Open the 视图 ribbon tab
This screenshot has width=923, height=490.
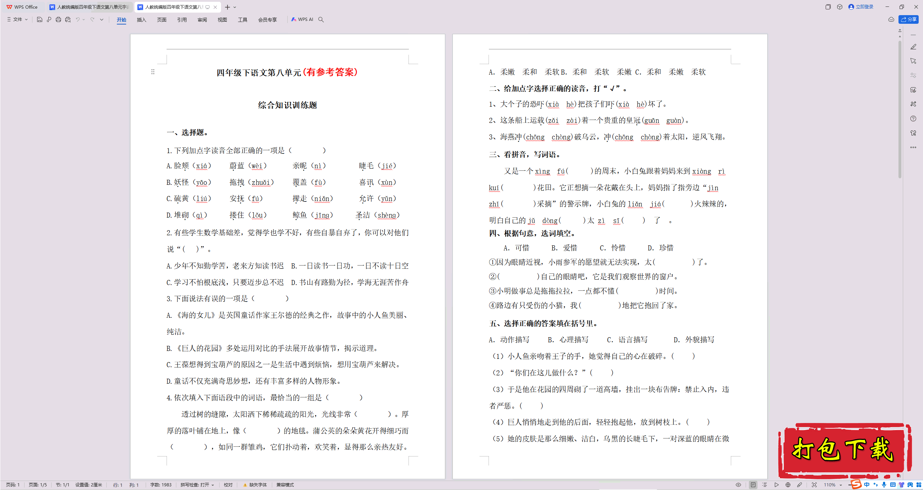pos(222,20)
